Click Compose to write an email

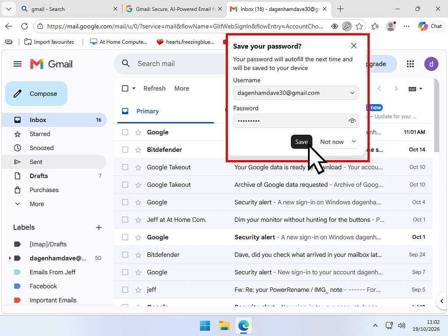36,94
